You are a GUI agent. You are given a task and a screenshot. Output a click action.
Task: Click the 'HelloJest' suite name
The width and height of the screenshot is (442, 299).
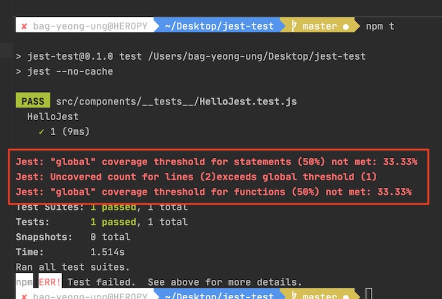53,117
